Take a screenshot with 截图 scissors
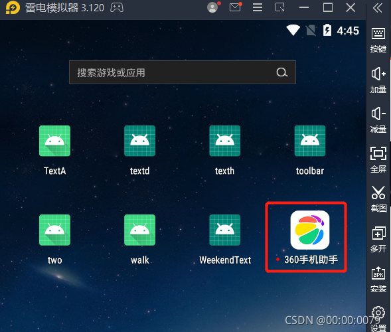 coord(378,199)
